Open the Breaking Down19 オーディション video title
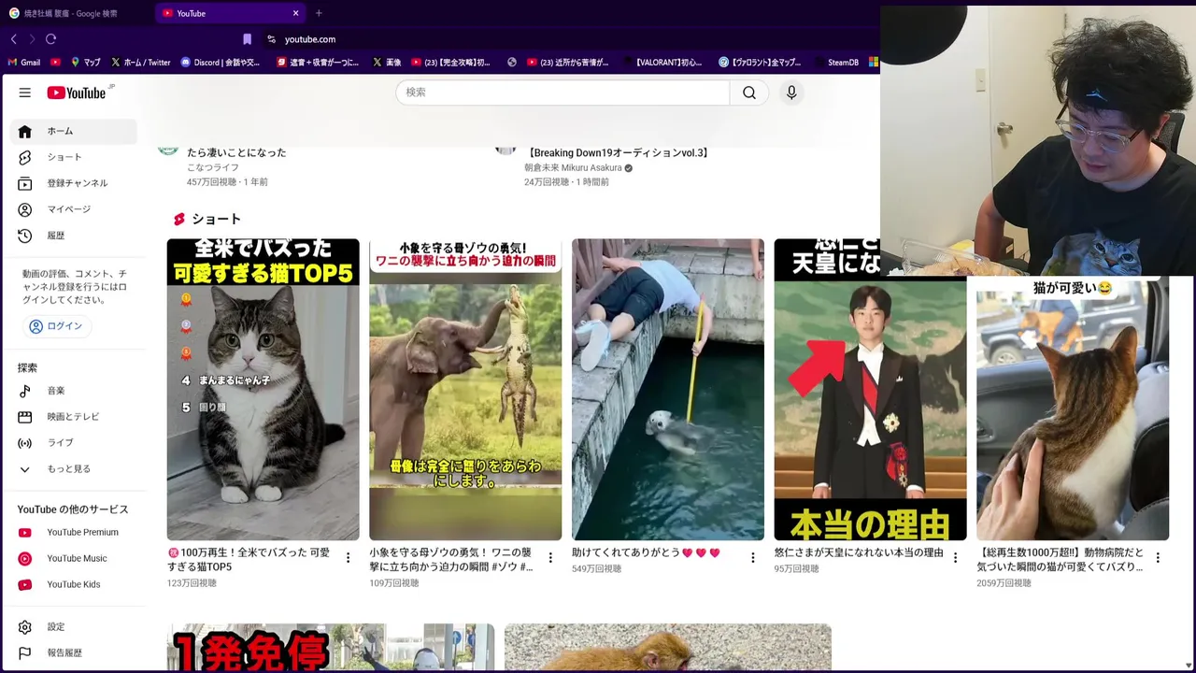Screen dimensions: 1196x673 click(618, 152)
